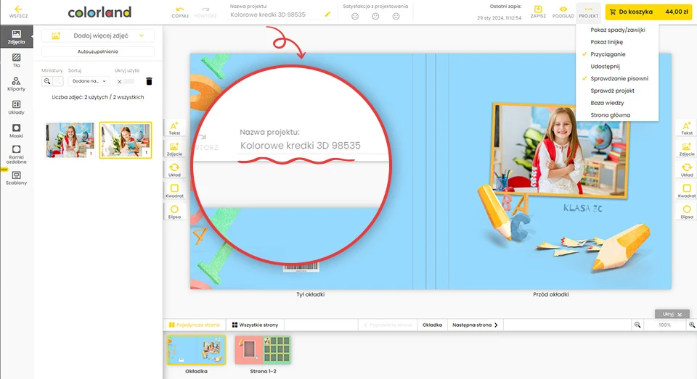Jump to Okładka in page navigation

click(x=432, y=325)
